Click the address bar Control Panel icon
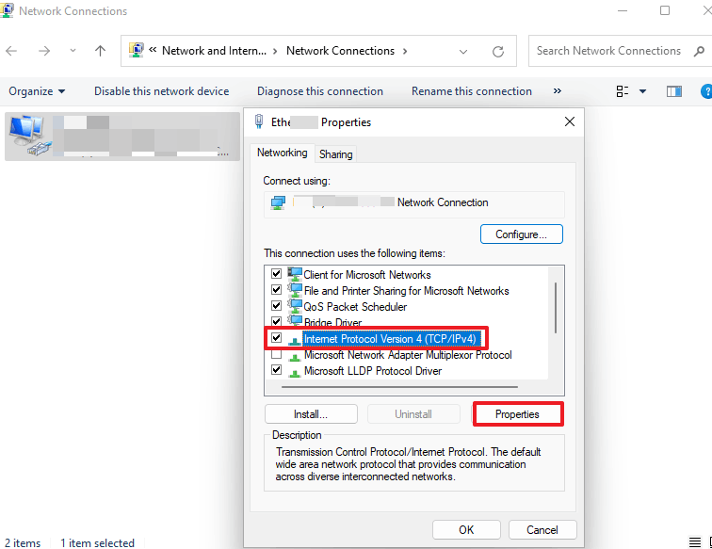 click(136, 51)
